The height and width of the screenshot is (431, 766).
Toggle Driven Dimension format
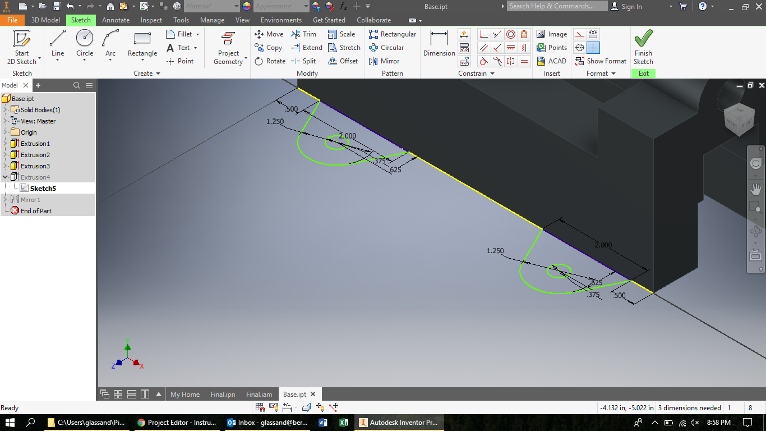(593, 34)
